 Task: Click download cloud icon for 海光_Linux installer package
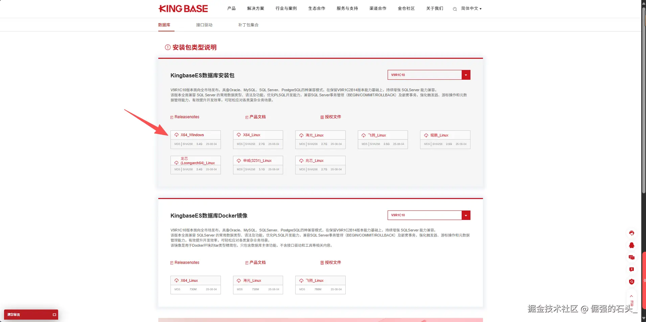tap(301, 135)
